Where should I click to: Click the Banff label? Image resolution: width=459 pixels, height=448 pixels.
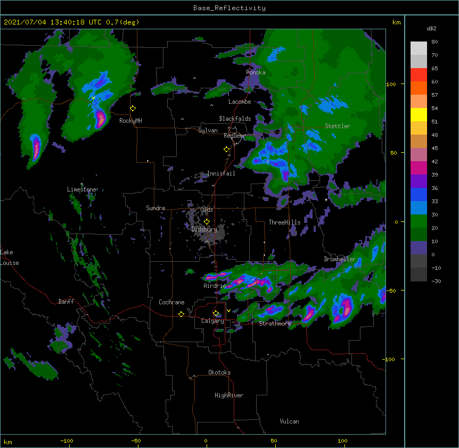pos(66,302)
